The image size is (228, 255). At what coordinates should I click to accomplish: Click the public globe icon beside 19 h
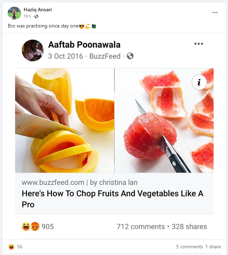(x=36, y=17)
